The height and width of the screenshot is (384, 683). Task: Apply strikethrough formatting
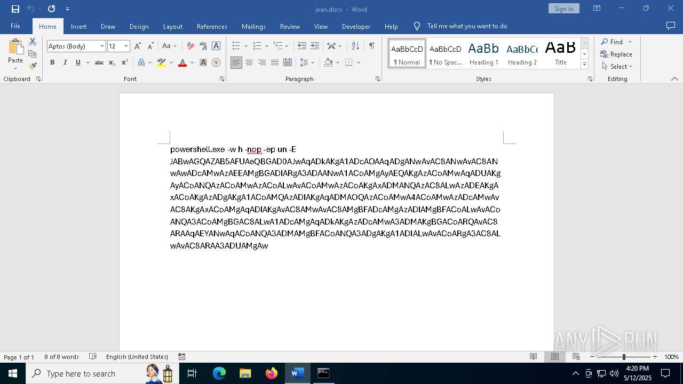click(x=99, y=63)
